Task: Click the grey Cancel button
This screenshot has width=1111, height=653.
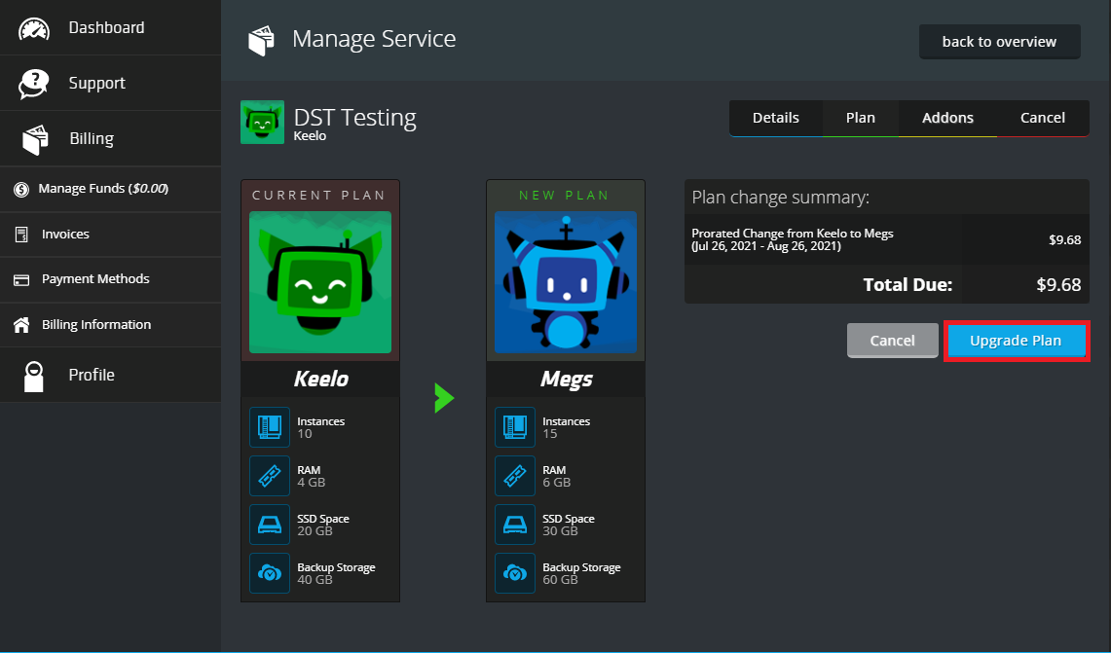Action: (x=892, y=341)
